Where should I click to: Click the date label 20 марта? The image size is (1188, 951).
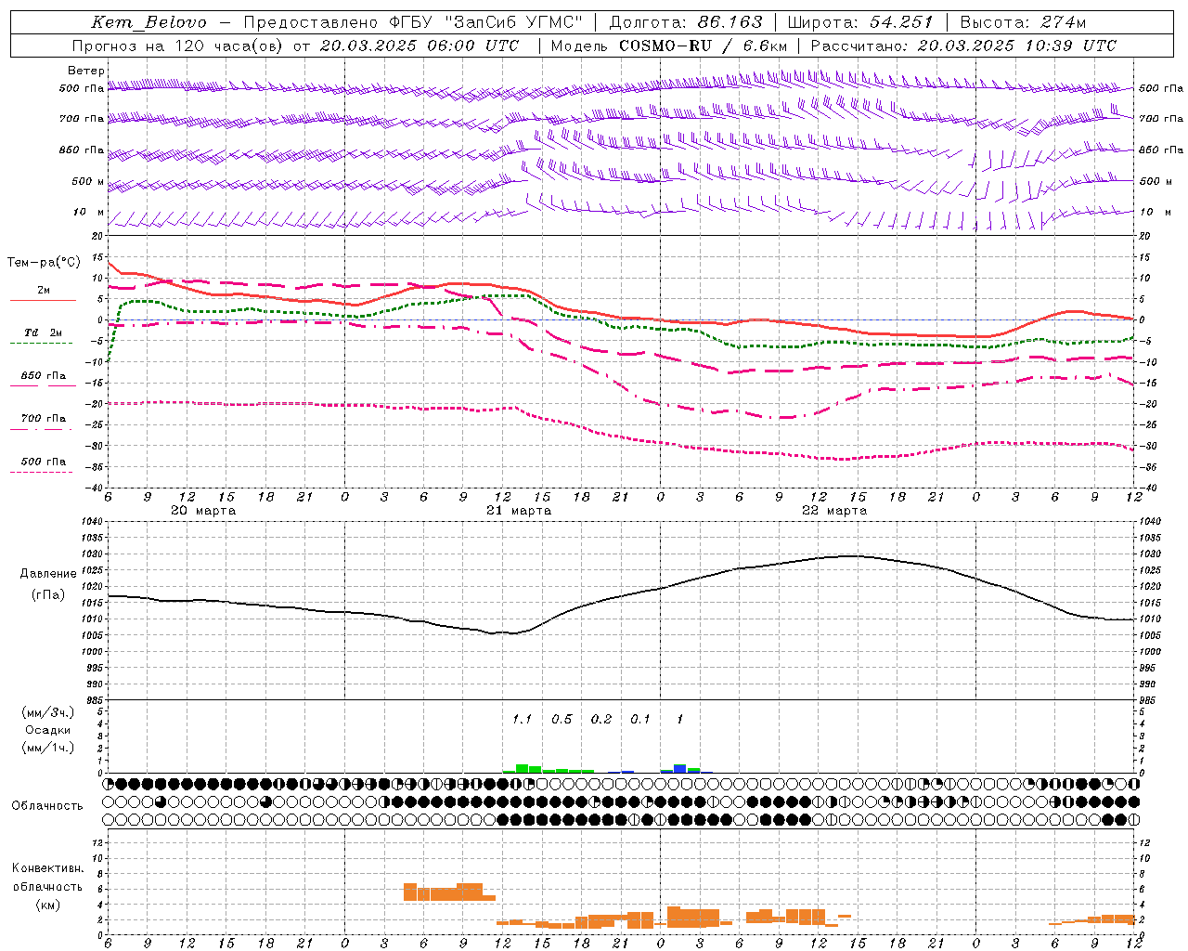click(x=203, y=511)
